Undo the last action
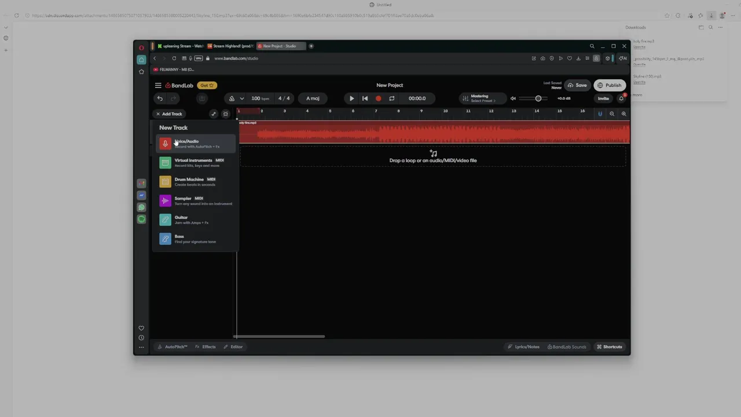This screenshot has width=741, height=417. tap(160, 98)
